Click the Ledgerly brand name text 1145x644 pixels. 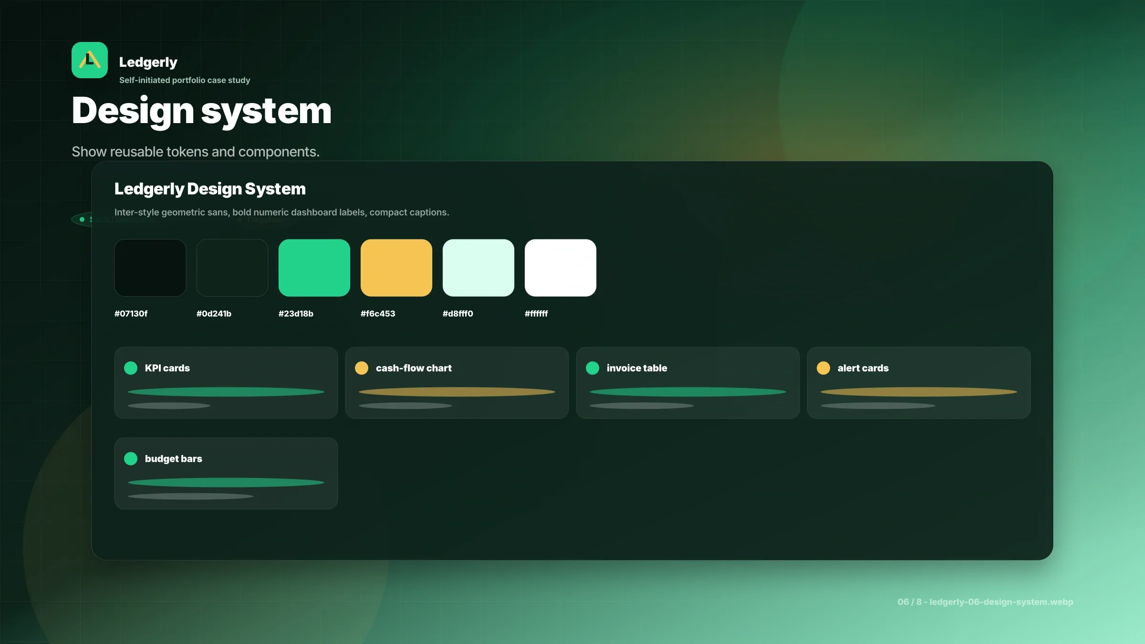(x=148, y=62)
